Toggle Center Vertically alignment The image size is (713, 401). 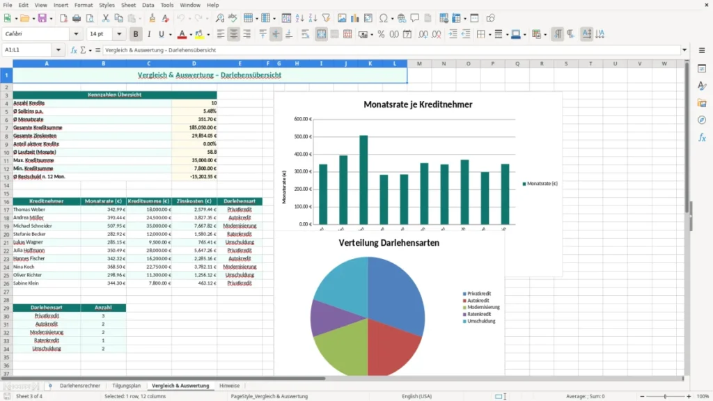pyautogui.click(x=276, y=34)
